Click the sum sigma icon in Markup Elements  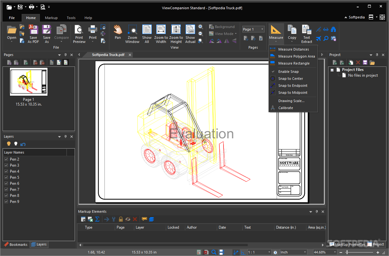97,219
